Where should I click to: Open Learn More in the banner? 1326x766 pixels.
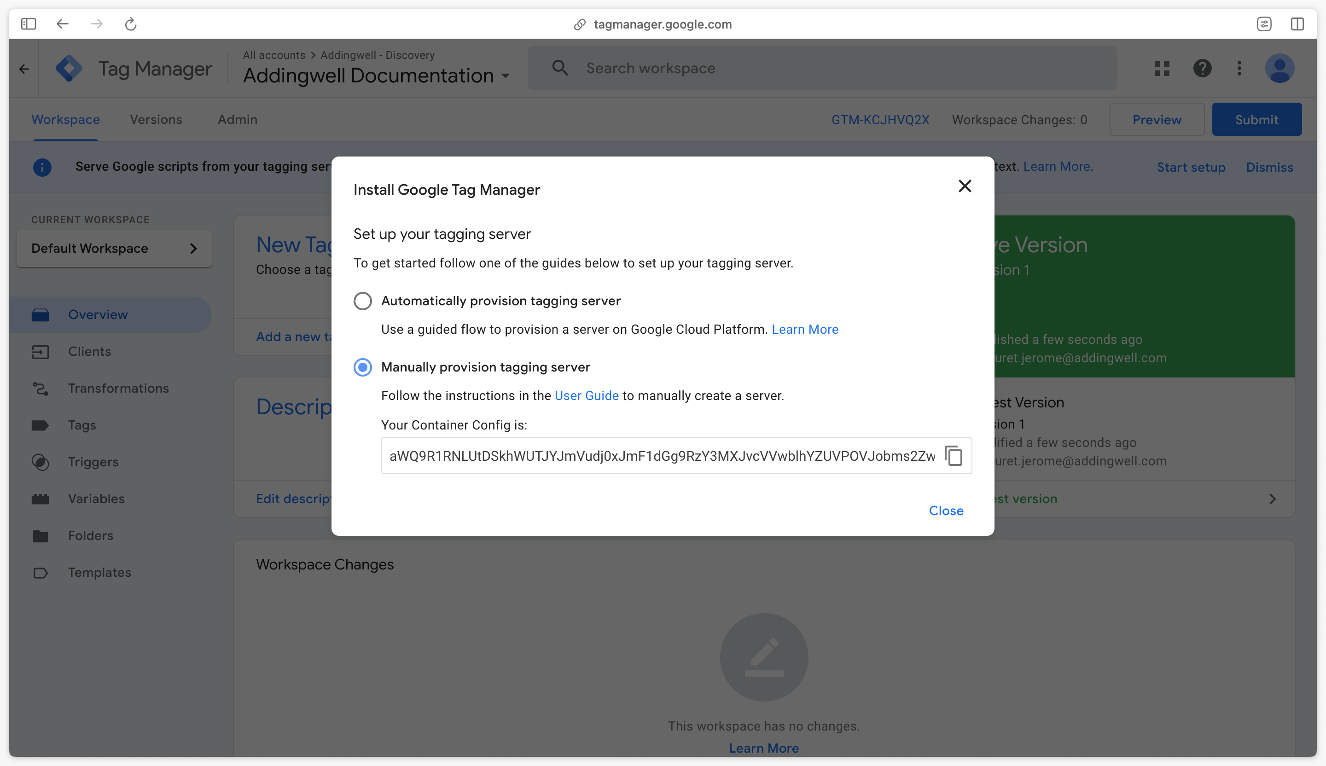(x=1057, y=166)
